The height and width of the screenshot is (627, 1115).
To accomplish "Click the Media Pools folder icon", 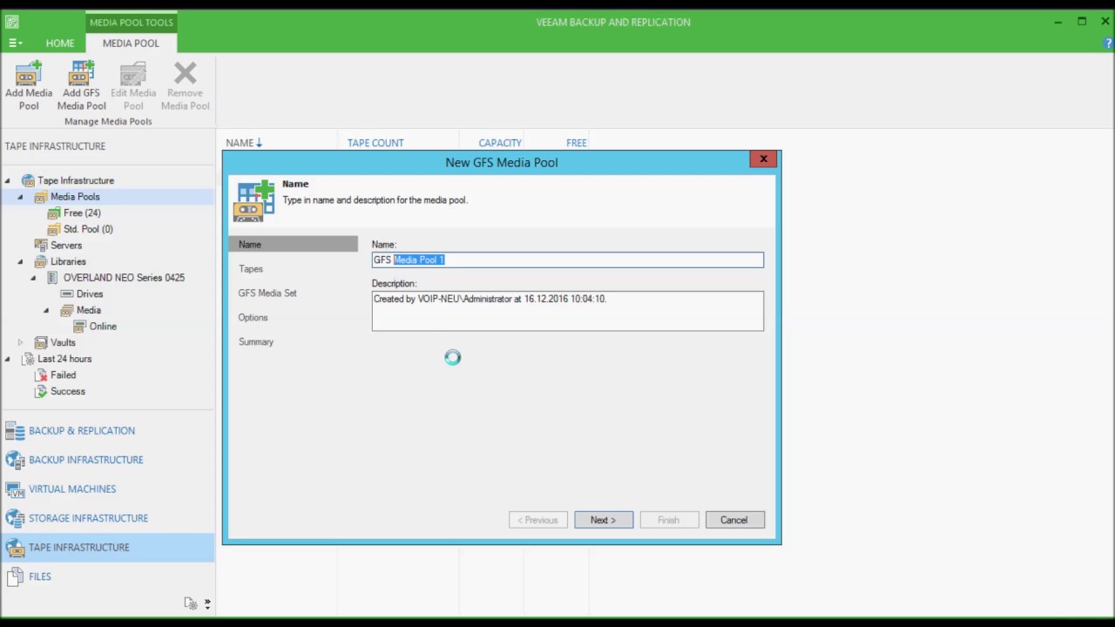I will pos(41,197).
